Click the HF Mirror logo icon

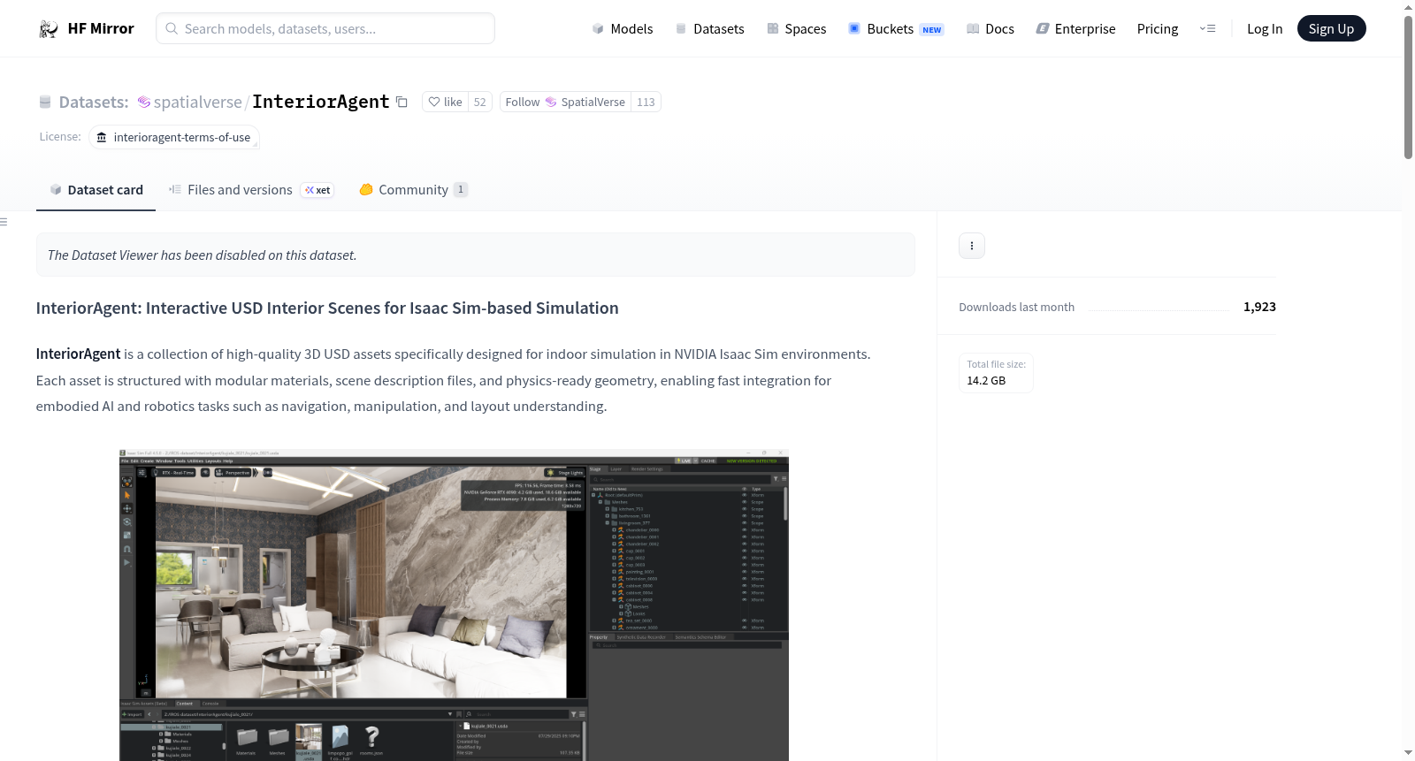point(49,29)
